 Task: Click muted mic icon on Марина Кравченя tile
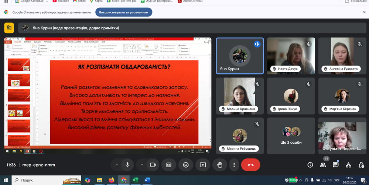pyautogui.click(x=257, y=84)
